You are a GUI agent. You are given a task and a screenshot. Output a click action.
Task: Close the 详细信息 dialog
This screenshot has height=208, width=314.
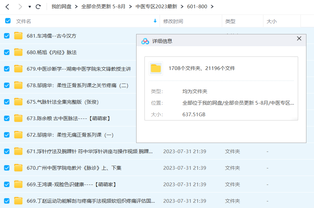[x=299, y=39]
